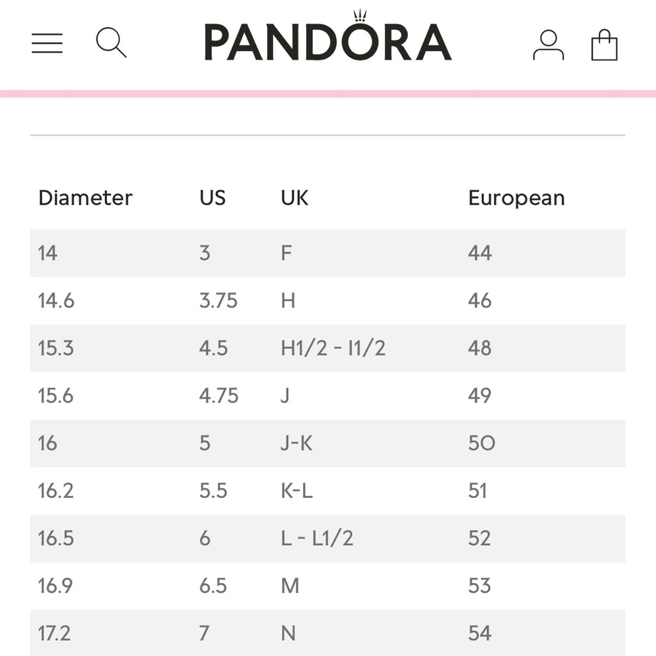This screenshot has width=656, height=656.
Task: Select the European column header
Action: click(516, 198)
